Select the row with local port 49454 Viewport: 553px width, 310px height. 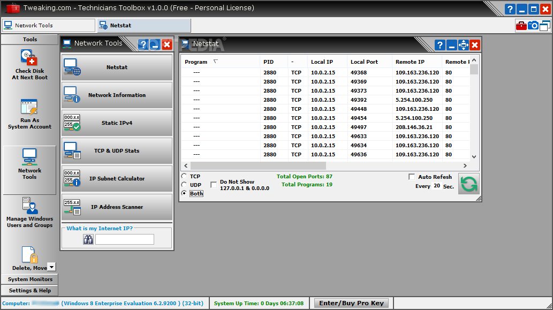(325, 118)
